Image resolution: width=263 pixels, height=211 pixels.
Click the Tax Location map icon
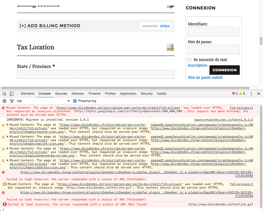[x=170, y=47]
